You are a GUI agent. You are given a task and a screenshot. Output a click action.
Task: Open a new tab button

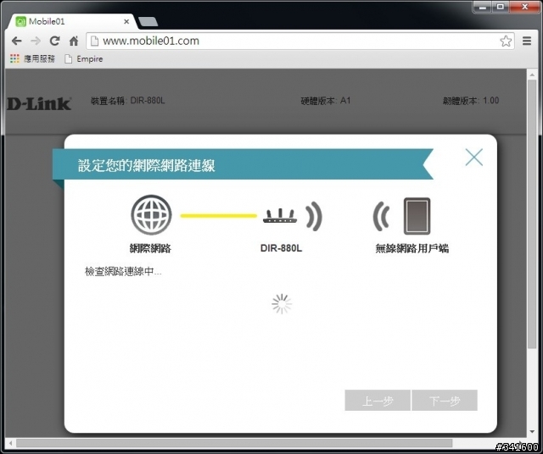(x=148, y=22)
